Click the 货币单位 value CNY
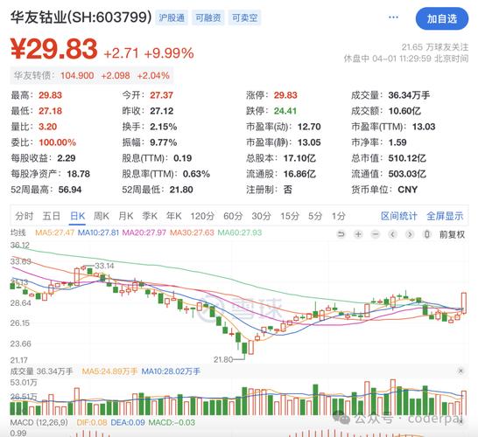 click(408, 190)
